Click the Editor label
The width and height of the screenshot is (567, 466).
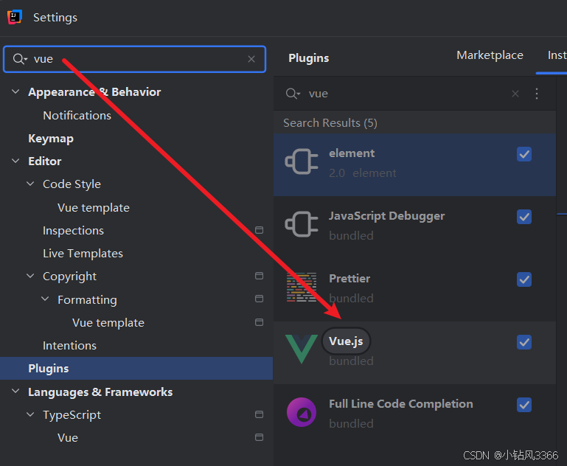click(45, 161)
